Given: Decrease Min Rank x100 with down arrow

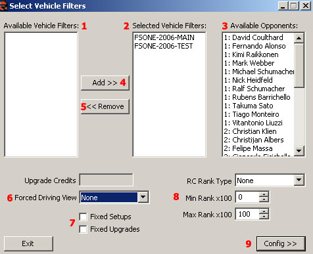Looking at the screenshot, I should [x=264, y=200].
